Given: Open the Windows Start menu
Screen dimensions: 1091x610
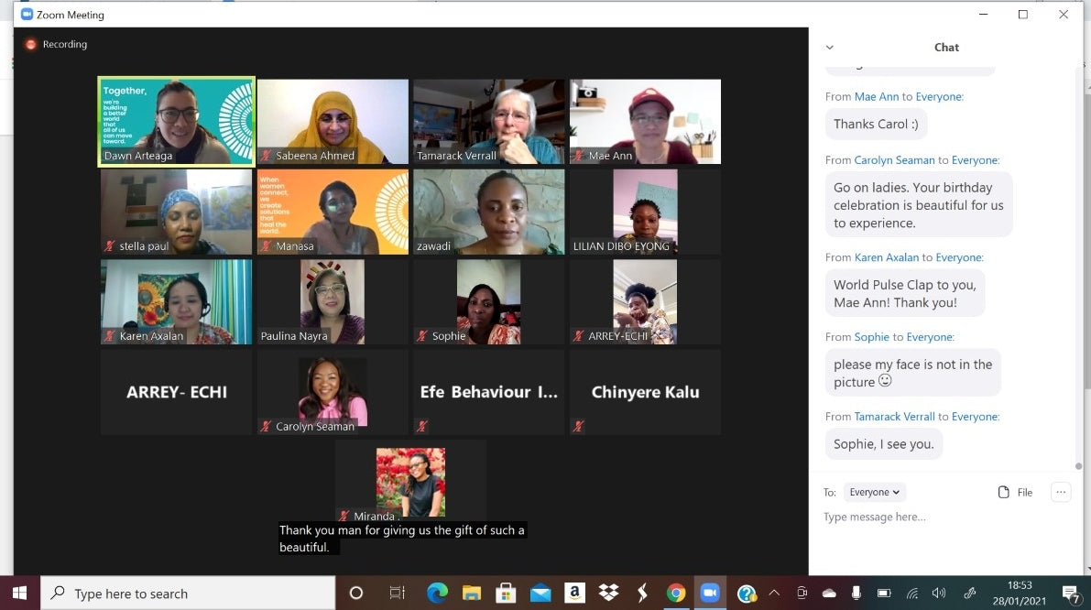Looking at the screenshot, I should pyautogui.click(x=20, y=593).
